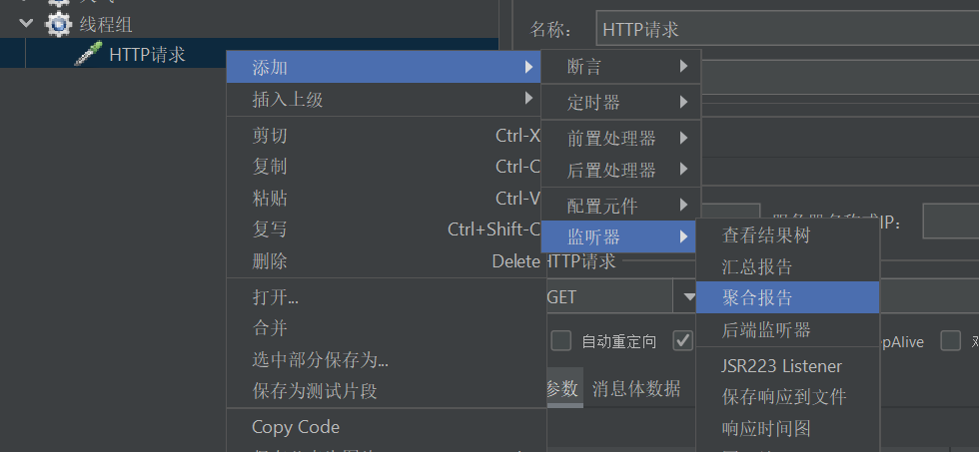Open the 前置处理器 submenu
Image resolution: width=979 pixels, height=452 pixels.
tap(620, 137)
